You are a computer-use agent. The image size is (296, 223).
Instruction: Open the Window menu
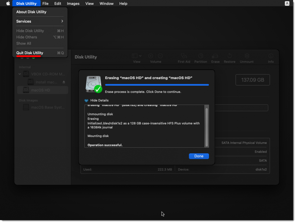[106, 3]
